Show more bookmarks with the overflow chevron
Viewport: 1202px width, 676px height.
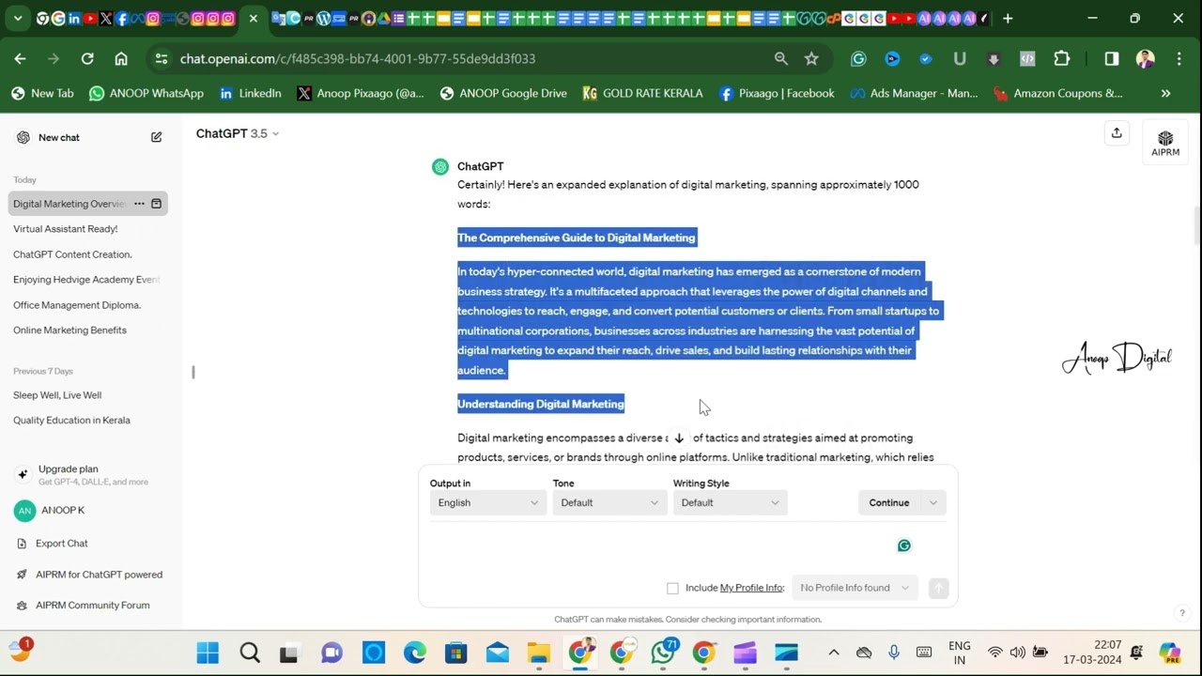[x=1165, y=93]
